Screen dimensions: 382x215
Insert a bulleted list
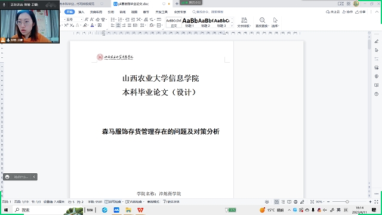pyautogui.click(x=113, y=20)
